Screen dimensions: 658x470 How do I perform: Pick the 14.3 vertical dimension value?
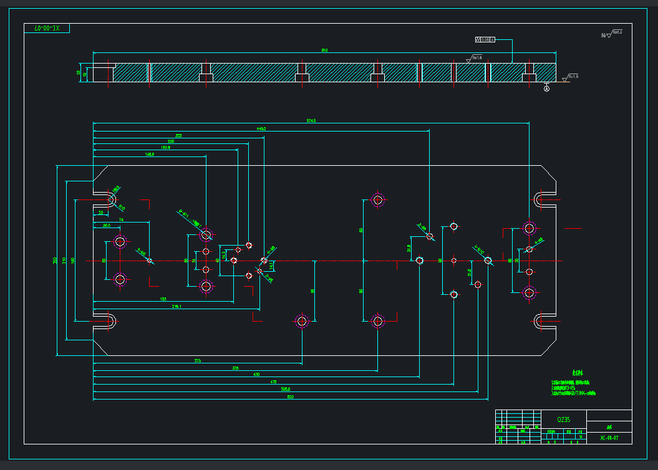(224, 255)
